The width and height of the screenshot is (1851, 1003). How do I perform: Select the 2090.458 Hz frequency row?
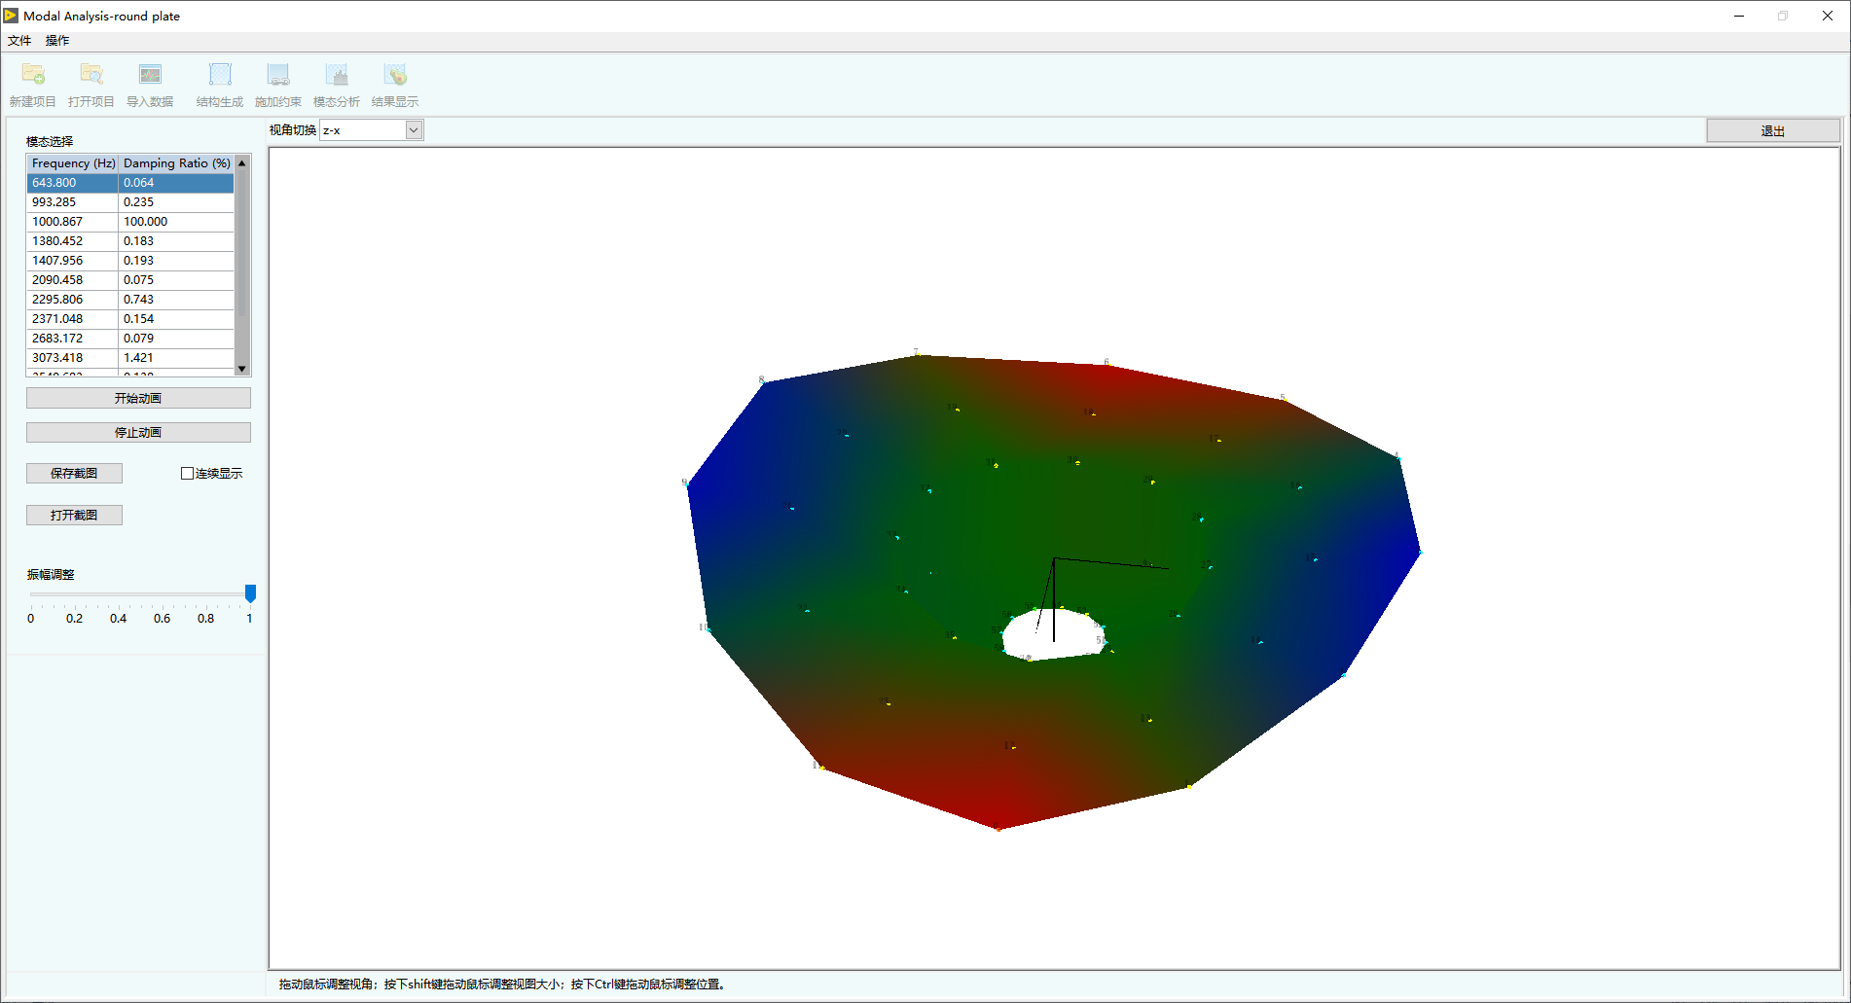[x=130, y=280]
